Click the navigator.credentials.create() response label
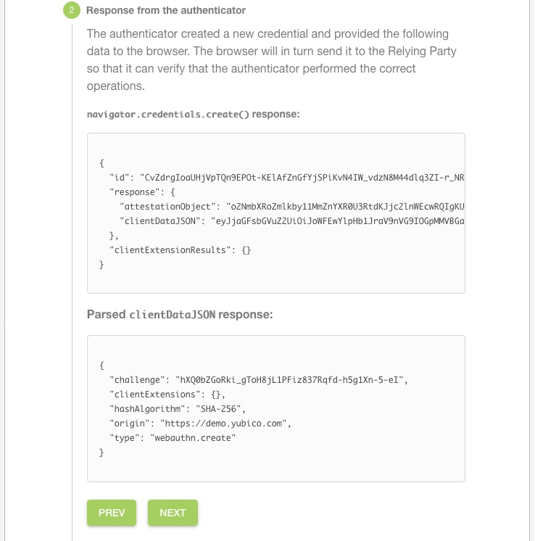535x541 pixels. (193, 114)
